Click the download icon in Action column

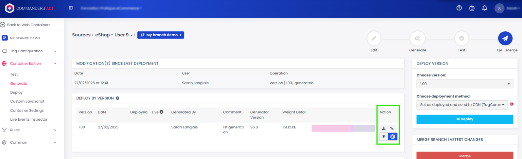[x=384, y=128]
